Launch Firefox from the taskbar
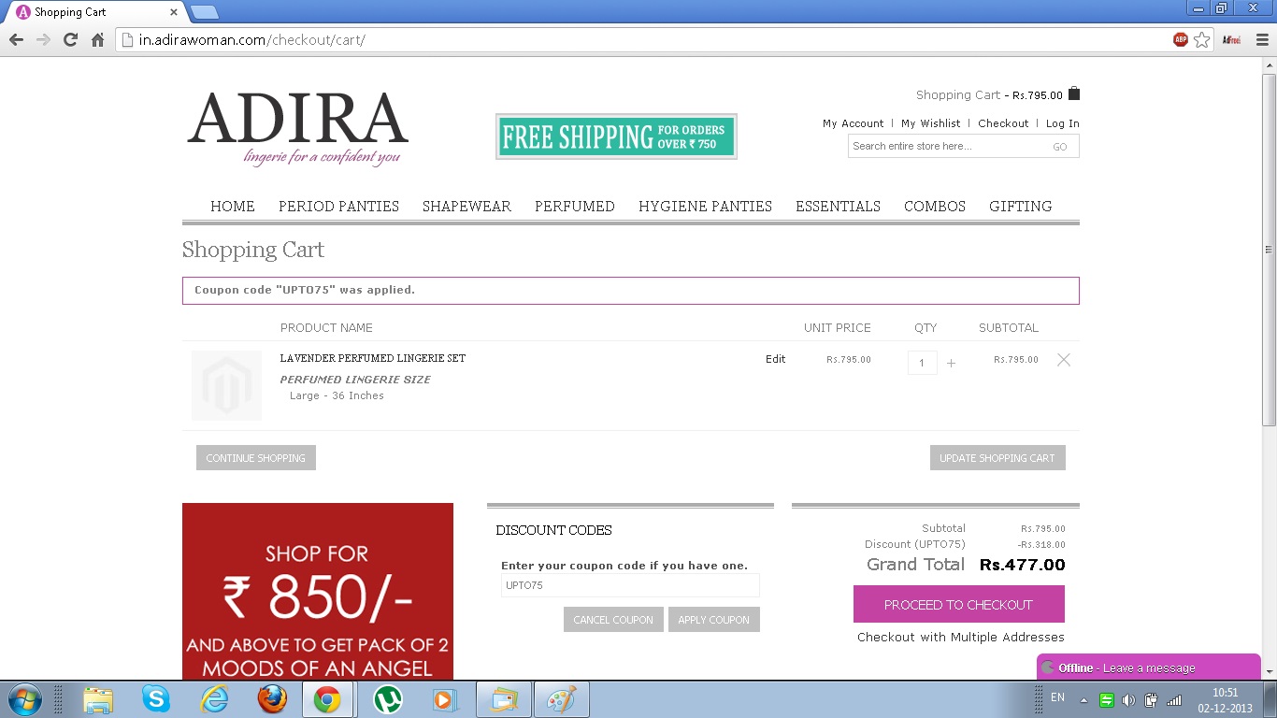 click(x=272, y=699)
